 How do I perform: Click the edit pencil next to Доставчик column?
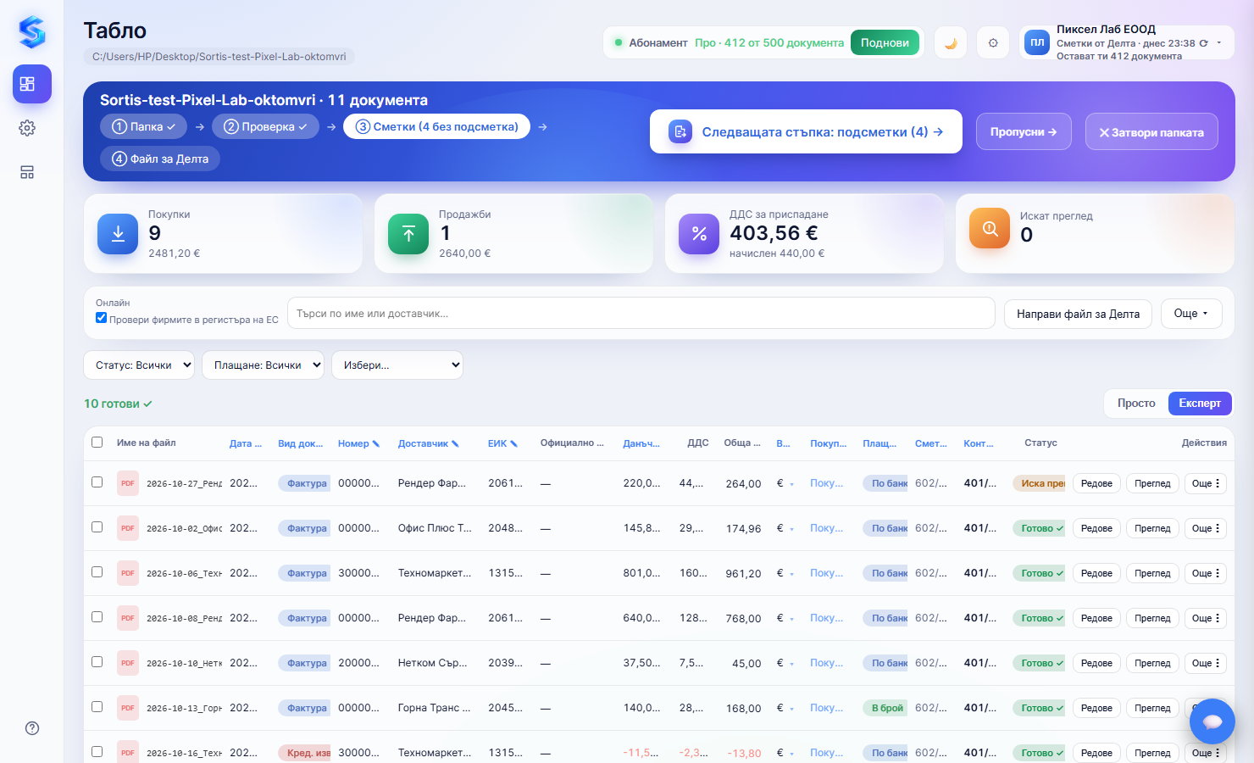(x=455, y=443)
